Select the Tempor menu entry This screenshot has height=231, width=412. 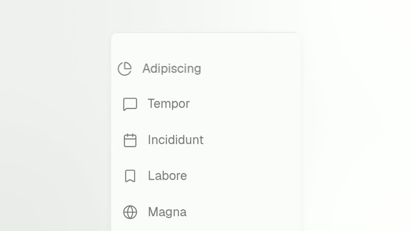(206, 104)
